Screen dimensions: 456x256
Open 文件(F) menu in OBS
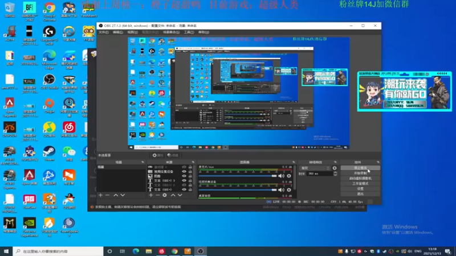click(x=104, y=32)
